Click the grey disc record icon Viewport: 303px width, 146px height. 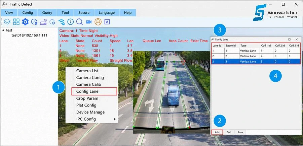point(52,22)
